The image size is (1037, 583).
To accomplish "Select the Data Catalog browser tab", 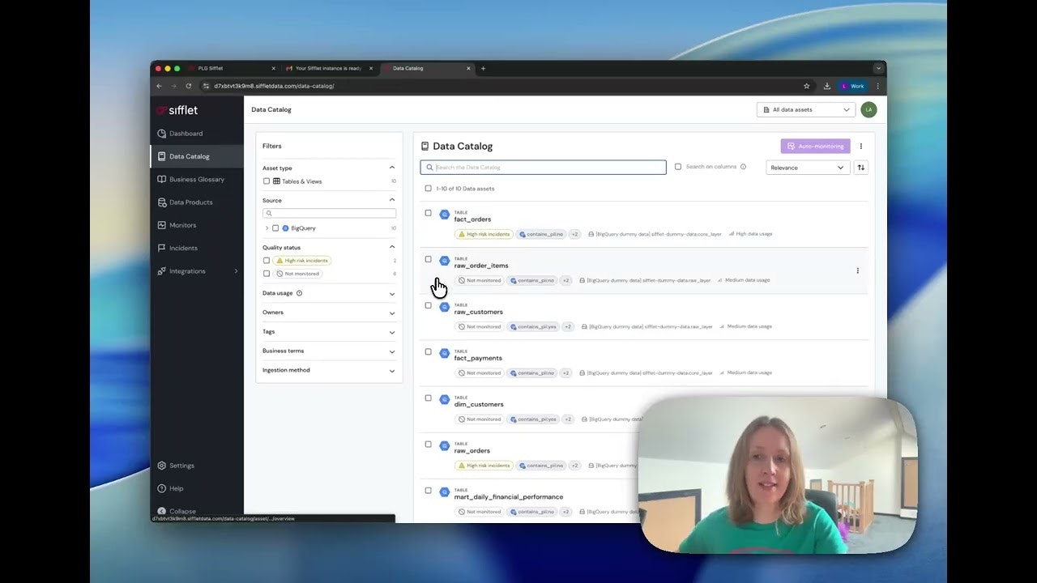I will [425, 69].
